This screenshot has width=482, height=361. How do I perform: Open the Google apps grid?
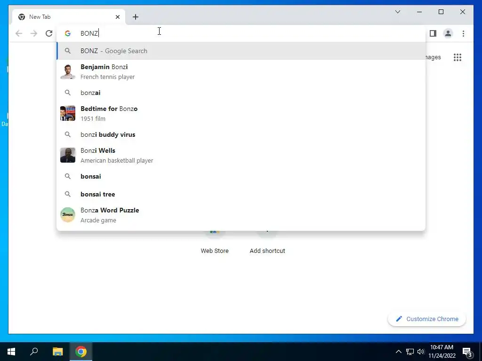[458, 57]
